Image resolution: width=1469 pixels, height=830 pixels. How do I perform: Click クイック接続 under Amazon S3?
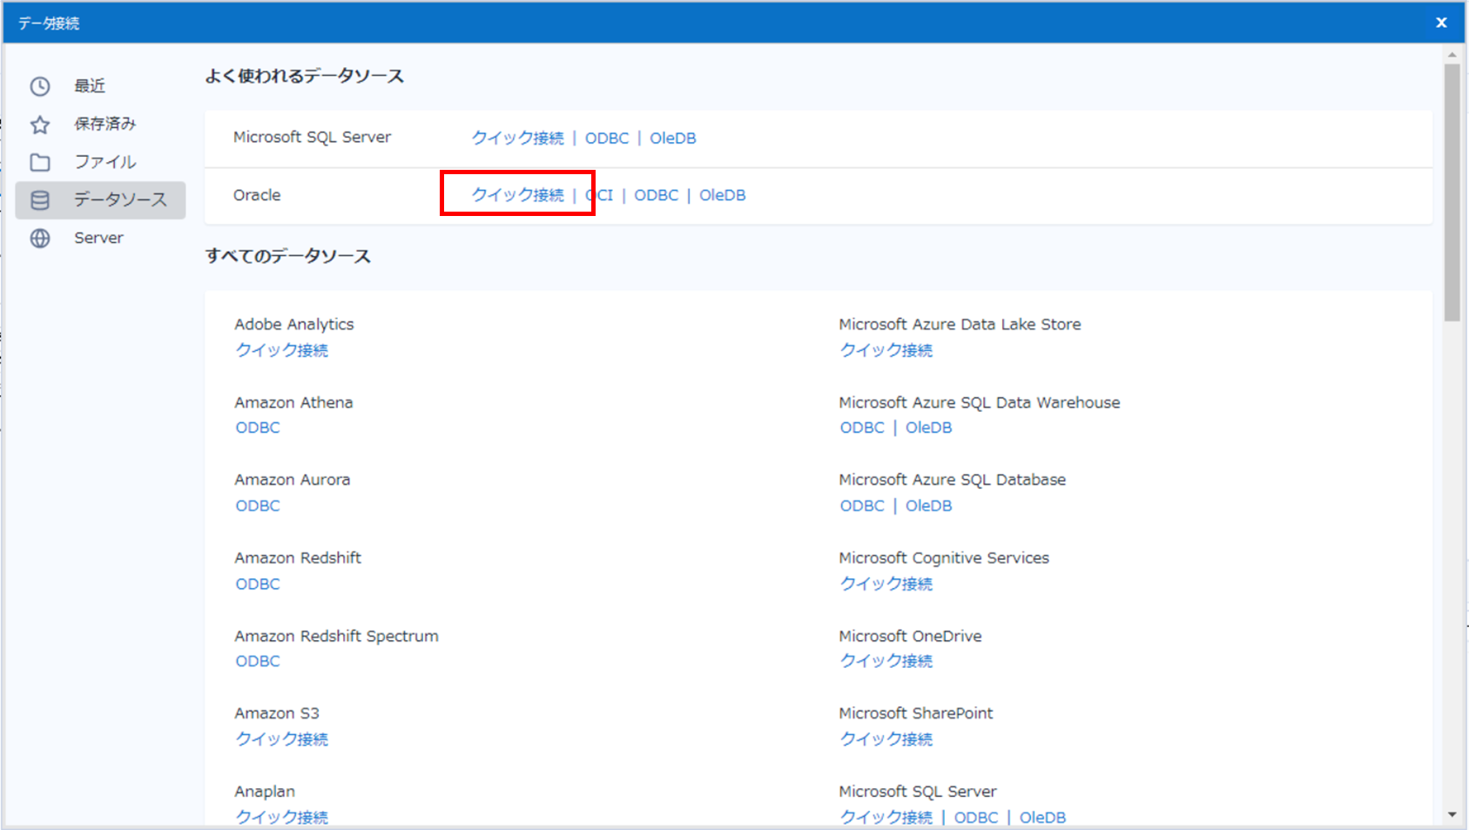point(282,739)
